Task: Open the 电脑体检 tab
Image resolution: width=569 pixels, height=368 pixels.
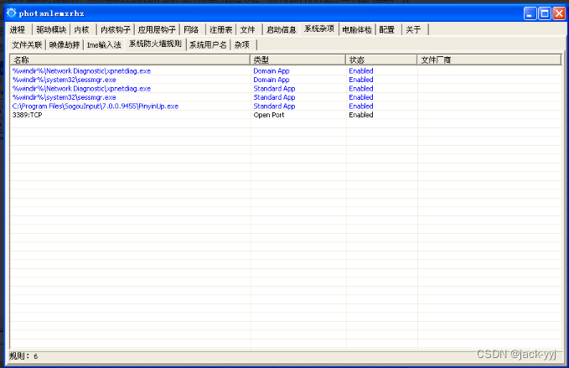Action: pyautogui.click(x=357, y=29)
